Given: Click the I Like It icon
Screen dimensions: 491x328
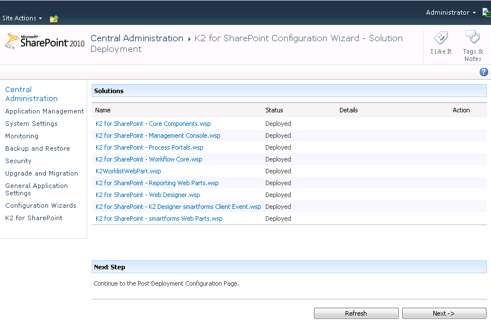Looking at the screenshot, I should click(x=441, y=38).
